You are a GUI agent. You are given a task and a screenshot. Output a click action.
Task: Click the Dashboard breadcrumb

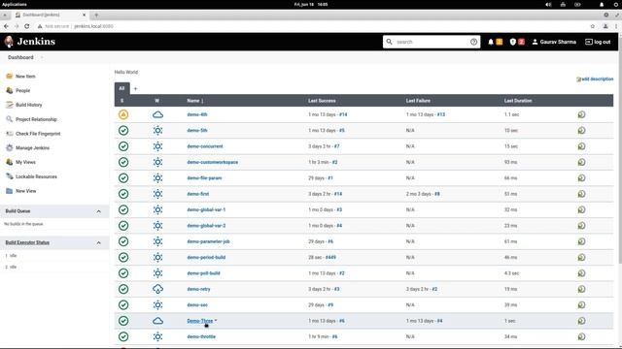tap(20, 57)
